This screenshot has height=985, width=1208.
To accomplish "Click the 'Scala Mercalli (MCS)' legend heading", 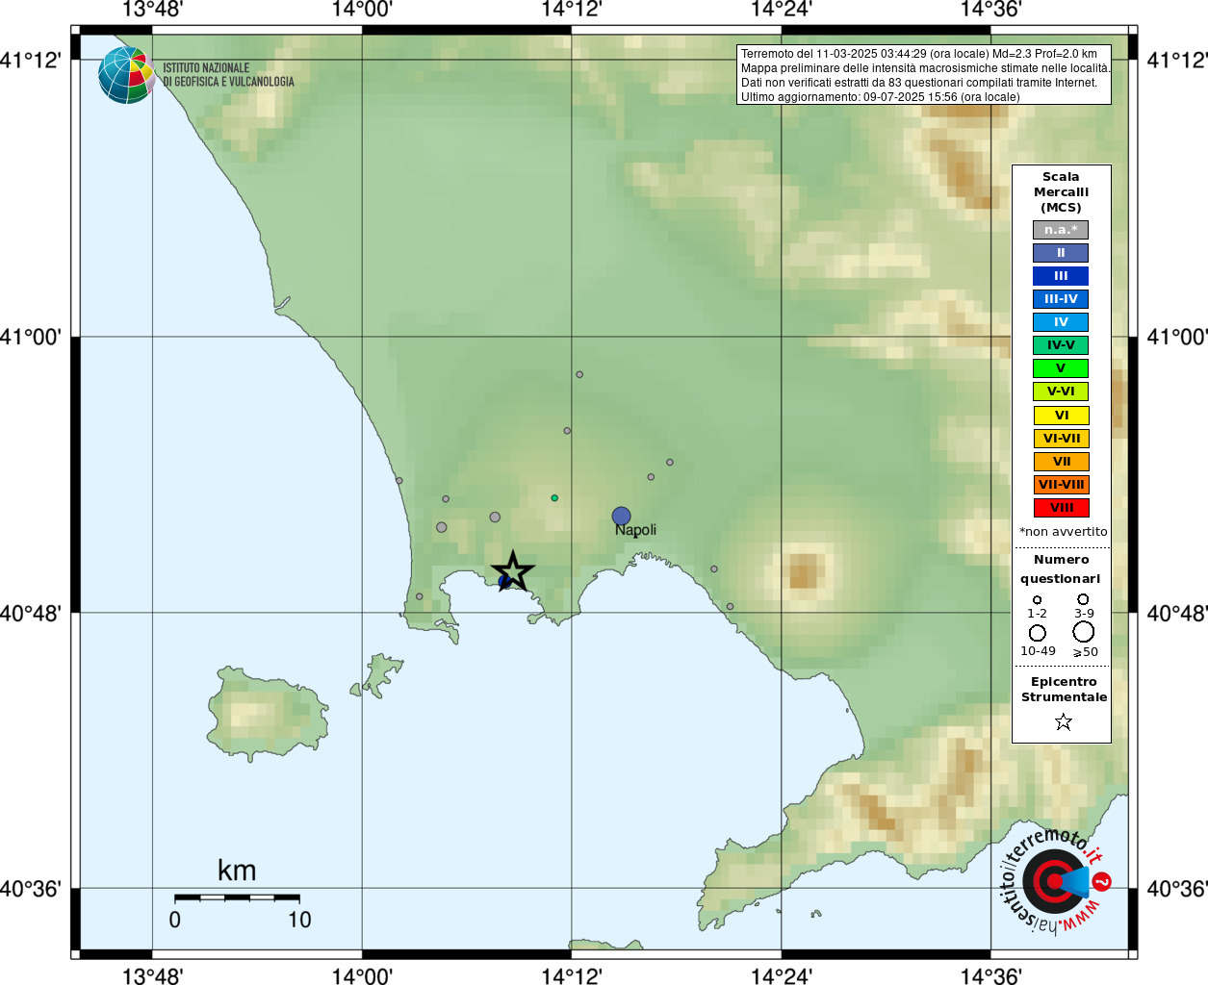I will click(1061, 192).
